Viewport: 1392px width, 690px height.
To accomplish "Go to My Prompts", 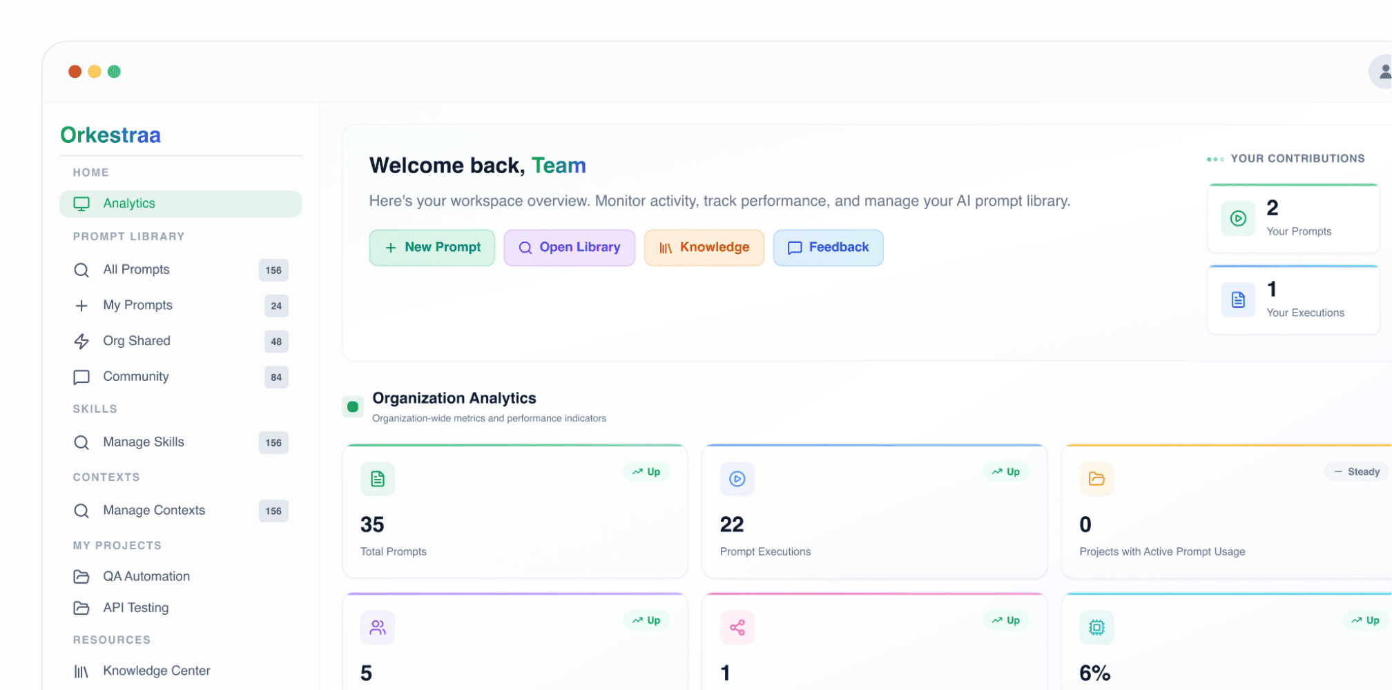I will [180, 306].
